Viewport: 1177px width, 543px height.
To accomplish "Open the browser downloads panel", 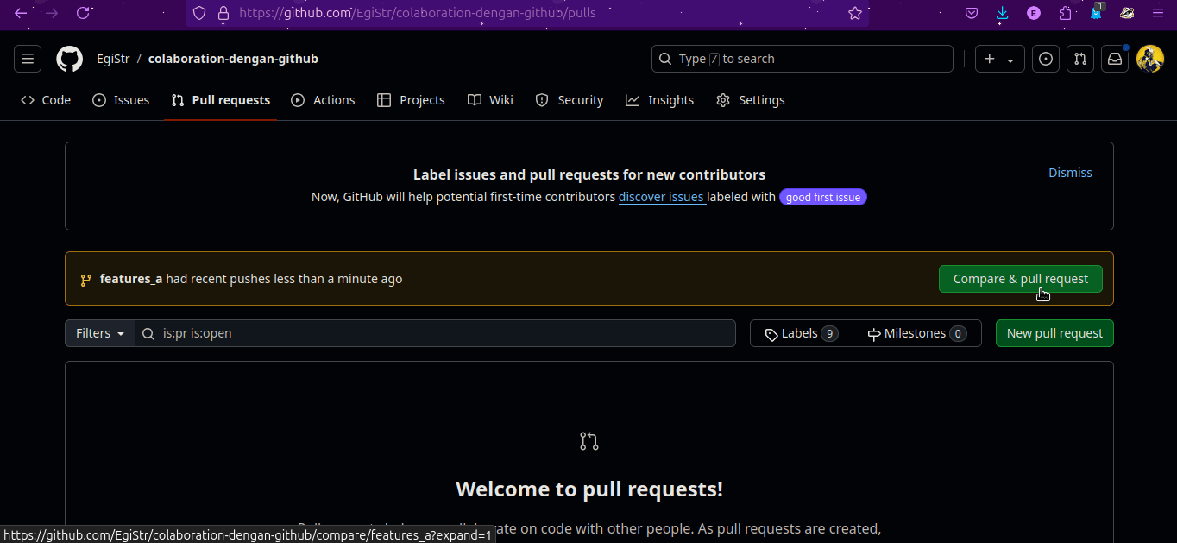I will (x=1002, y=13).
